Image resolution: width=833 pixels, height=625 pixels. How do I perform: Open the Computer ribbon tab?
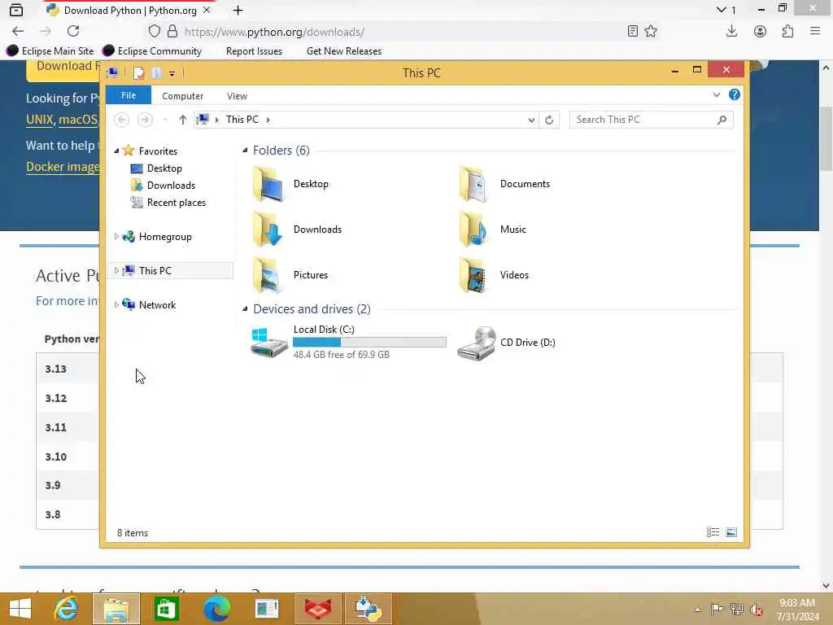point(182,96)
